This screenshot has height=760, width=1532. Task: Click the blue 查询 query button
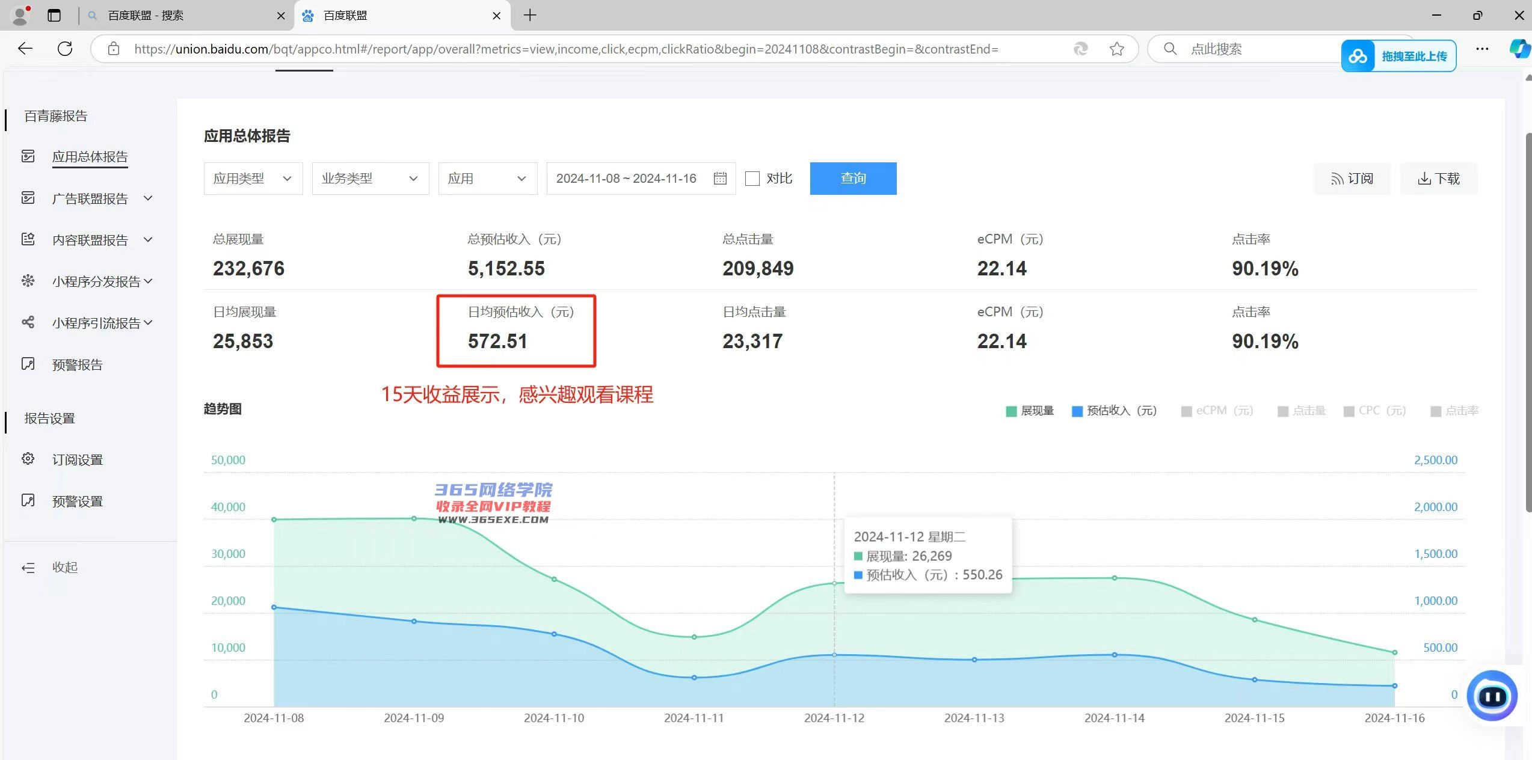tap(853, 179)
